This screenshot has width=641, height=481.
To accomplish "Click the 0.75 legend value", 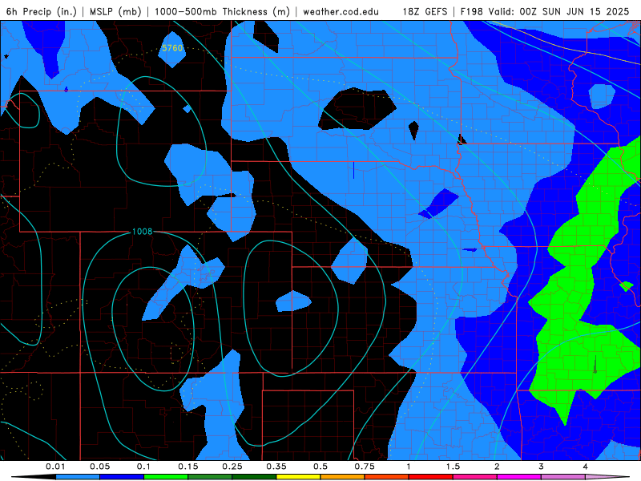I will [x=365, y=467].
